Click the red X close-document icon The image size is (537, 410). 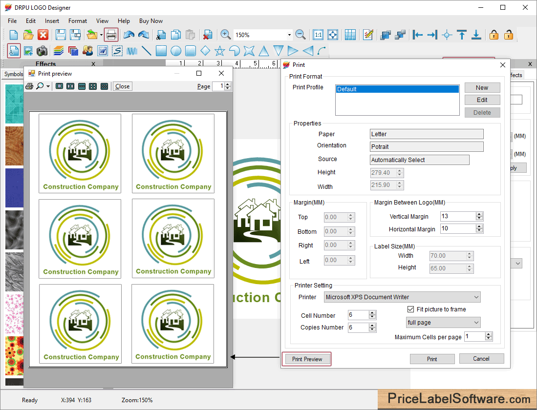[43, 35]
